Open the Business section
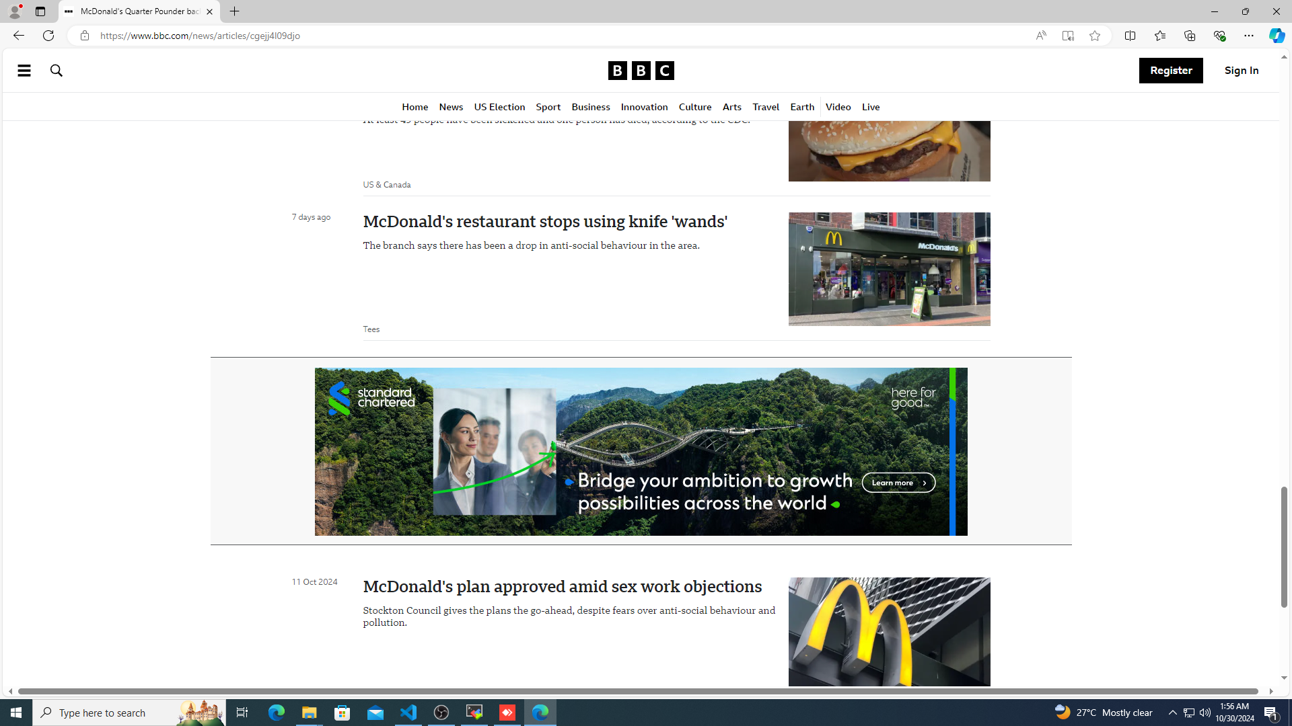Screen dimensions: 1292x726 (x=590, y=107)
